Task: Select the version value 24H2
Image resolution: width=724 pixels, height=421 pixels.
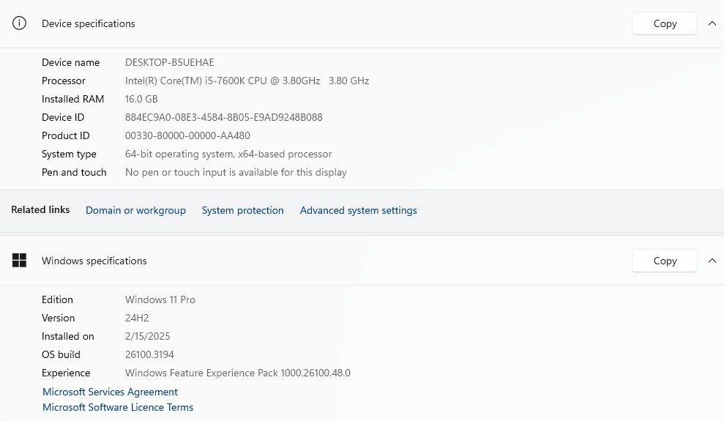Action: point(137,318)
